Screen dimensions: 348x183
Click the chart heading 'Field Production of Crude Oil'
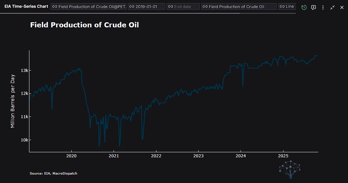click(84, 25)
